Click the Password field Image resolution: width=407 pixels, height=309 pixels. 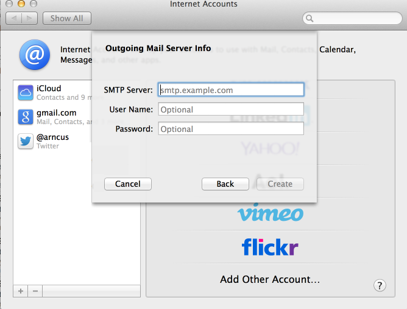[x=231, y=128]
